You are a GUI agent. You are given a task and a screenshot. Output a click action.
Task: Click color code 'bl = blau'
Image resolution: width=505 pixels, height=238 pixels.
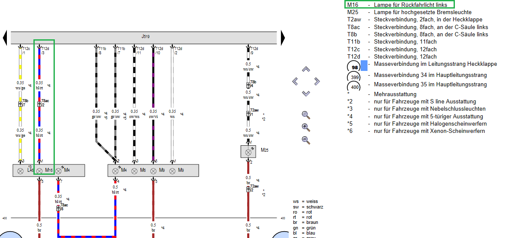click(304, 232)
